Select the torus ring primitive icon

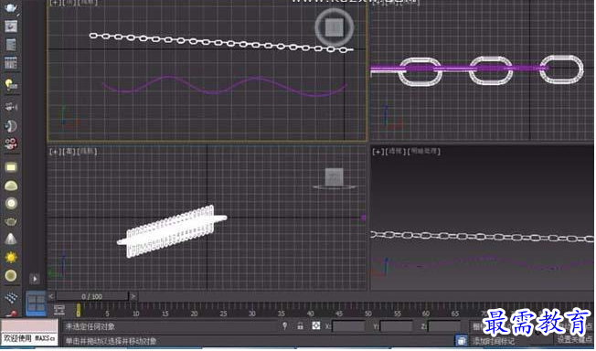pos(11,204)
